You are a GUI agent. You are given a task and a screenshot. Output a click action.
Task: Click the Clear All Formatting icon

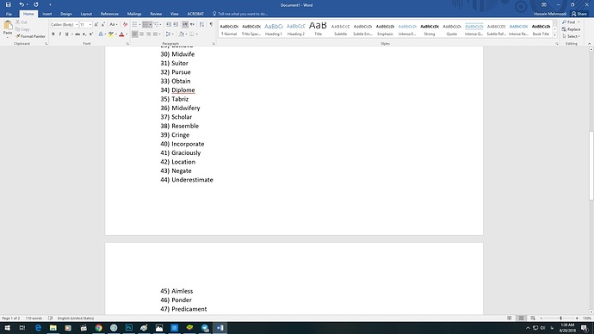coord(125,24)
